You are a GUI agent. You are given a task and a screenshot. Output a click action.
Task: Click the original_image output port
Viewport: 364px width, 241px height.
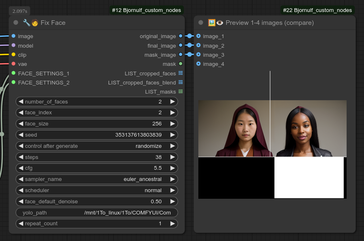click(x=181, y=36)
